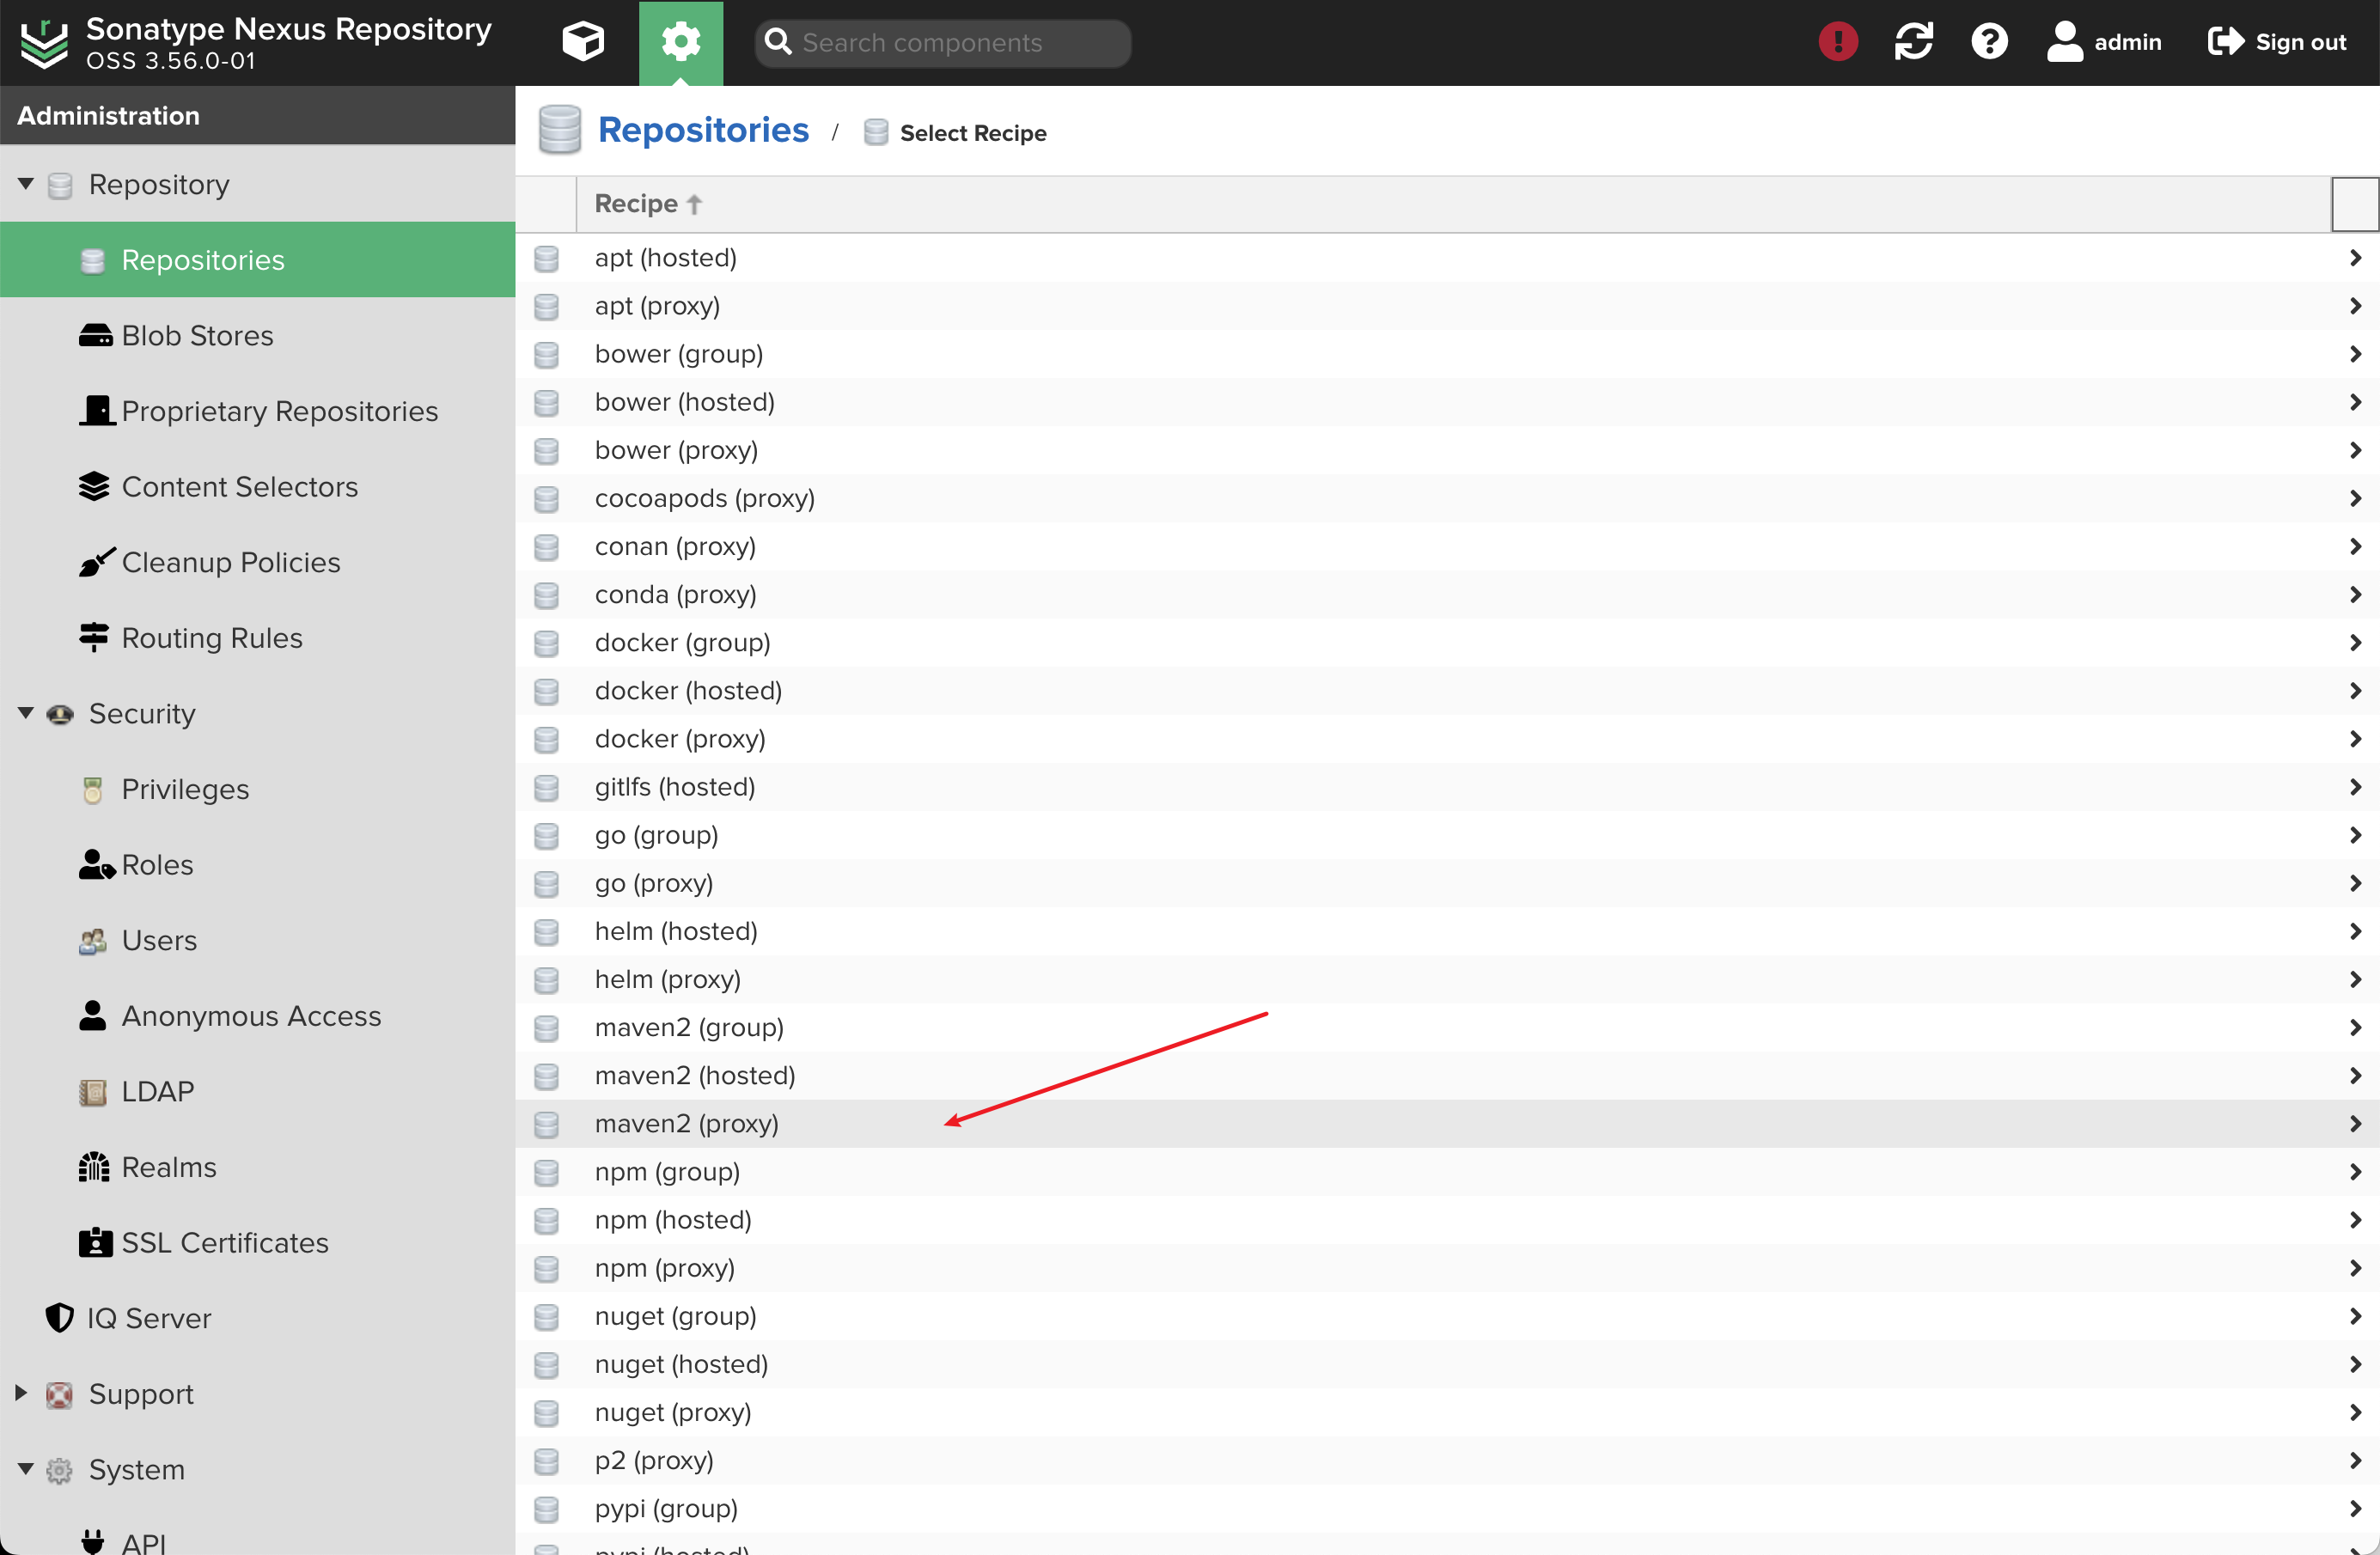2380x1555 pixels.
Task: Select the nuget (hosted) recipe
Action: (x=1447, y=1365)
